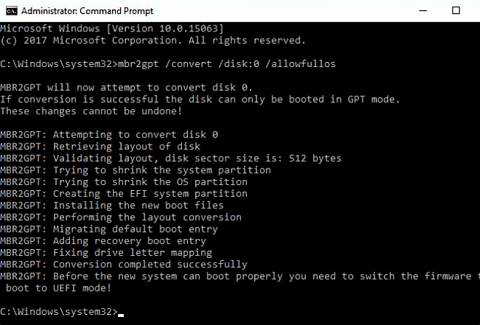
Task: Click the 'Fixing drive letter mapping' line
Action: point(106,253)
